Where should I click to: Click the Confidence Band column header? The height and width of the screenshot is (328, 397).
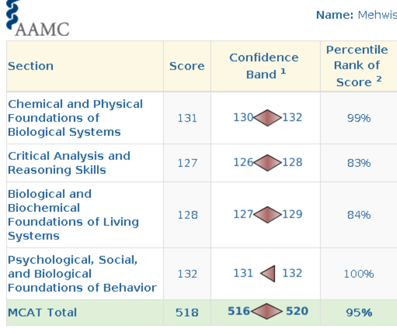264,66
